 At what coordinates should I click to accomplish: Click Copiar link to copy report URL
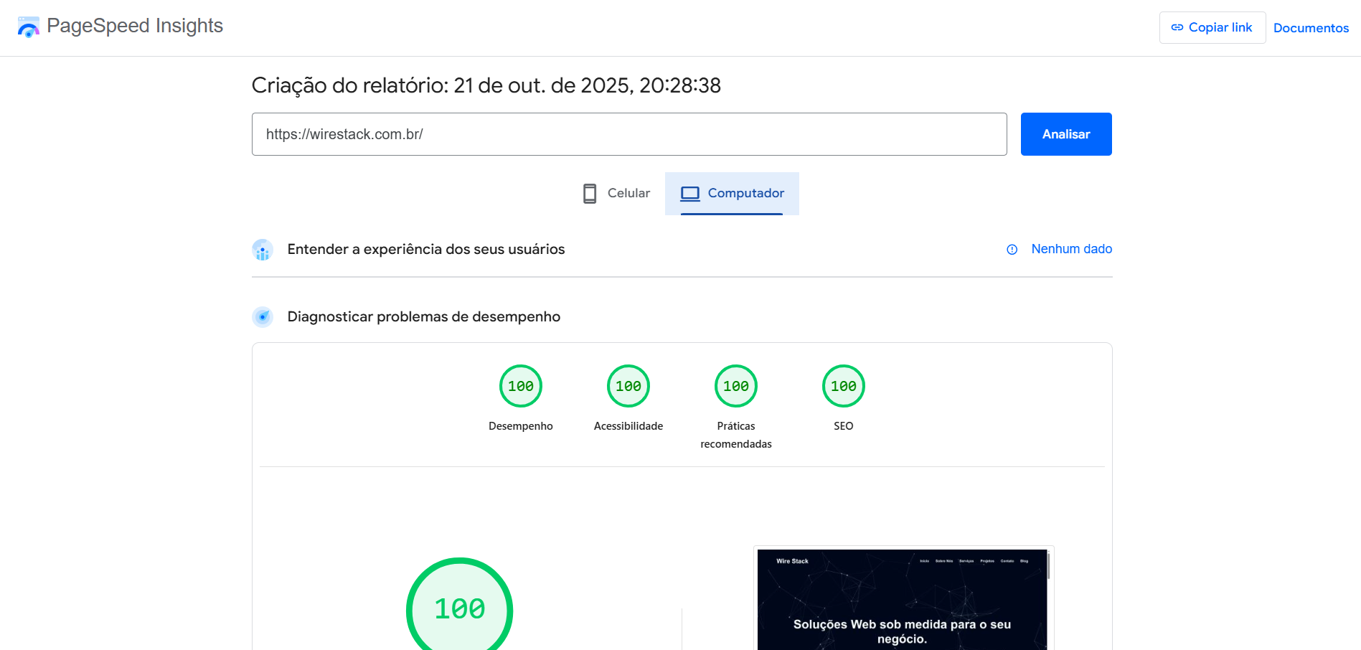(1212, 27)
